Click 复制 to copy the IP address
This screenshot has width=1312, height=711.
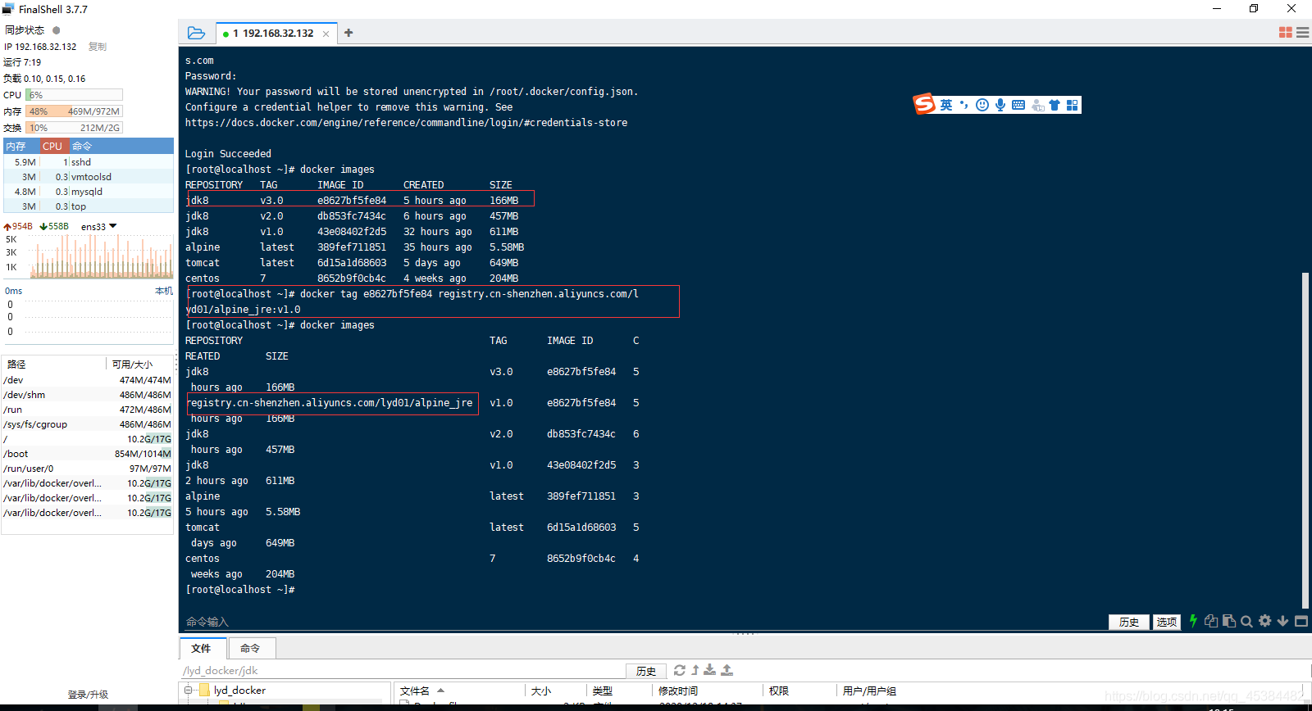(98, 47)
